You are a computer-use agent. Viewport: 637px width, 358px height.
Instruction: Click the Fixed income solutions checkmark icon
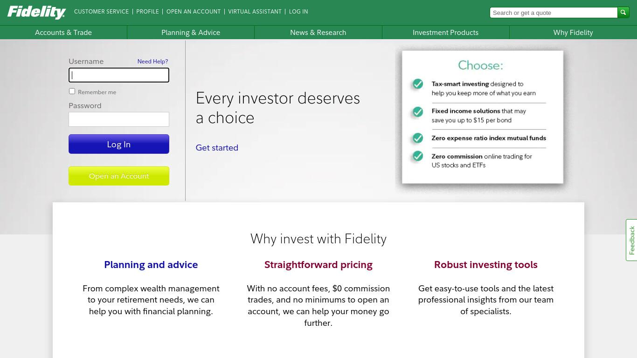[418, 111]
